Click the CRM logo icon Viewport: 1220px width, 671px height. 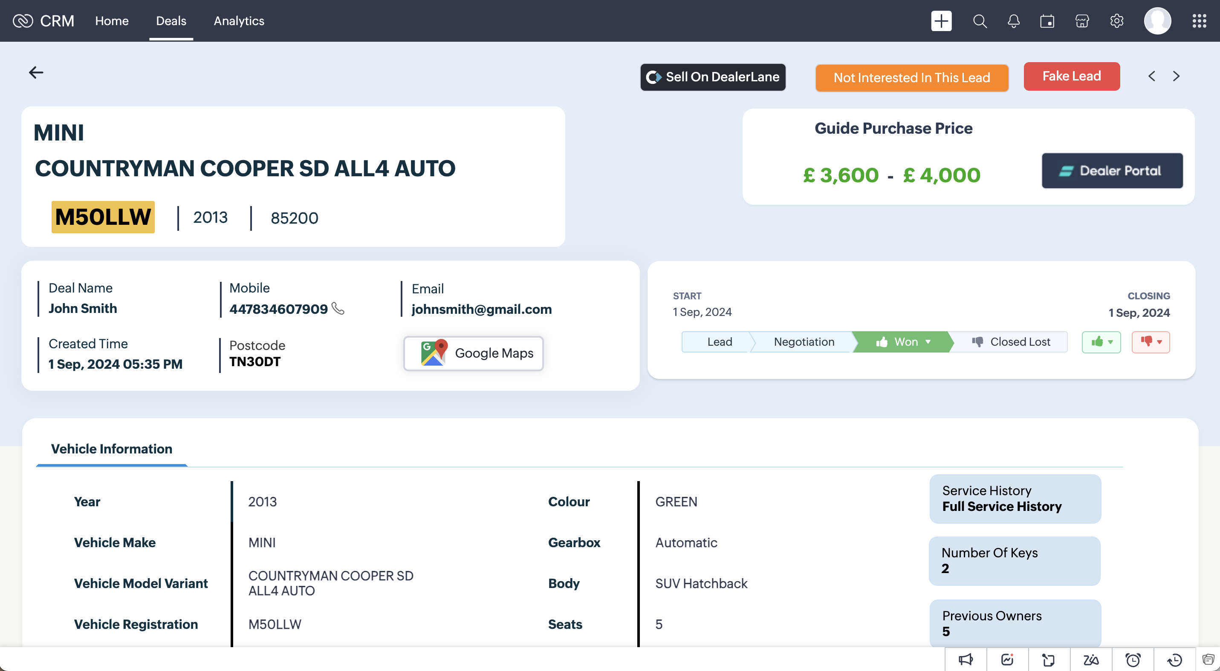(23, 21)
